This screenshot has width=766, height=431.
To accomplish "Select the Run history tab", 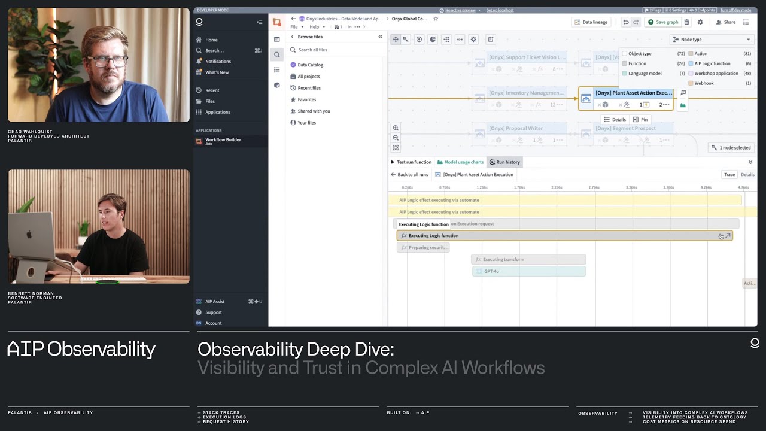I will coord(504,162).
